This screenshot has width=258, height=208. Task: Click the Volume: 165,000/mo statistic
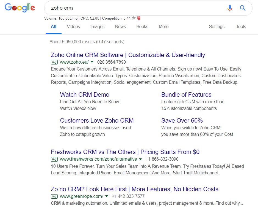61,18
